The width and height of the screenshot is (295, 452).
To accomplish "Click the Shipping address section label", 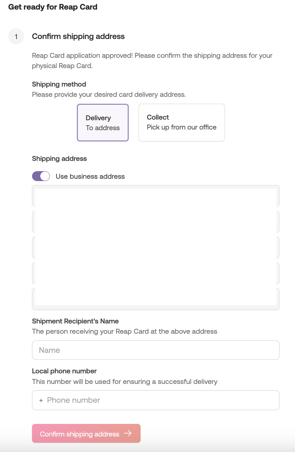I will pyautogui.click(x=59, y=159).
